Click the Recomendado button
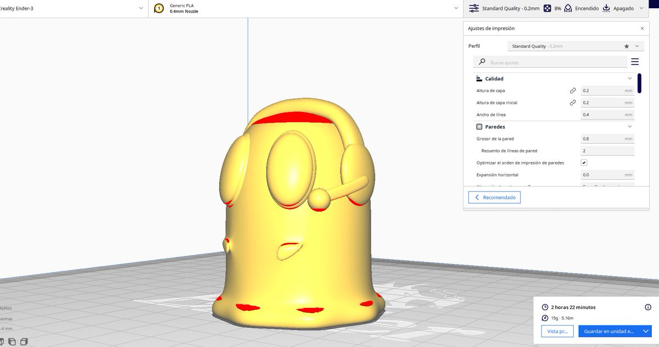 (494, 197)
